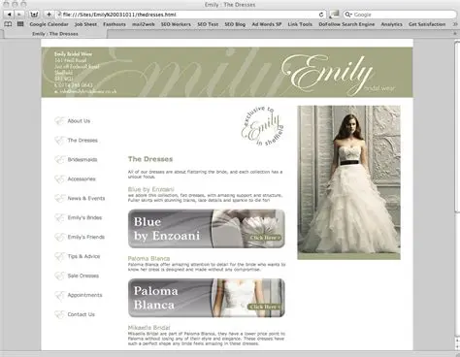Click the Blue by Enzoani banner
The height and width of the screenshot is (357, 460).
pos(207,229)
